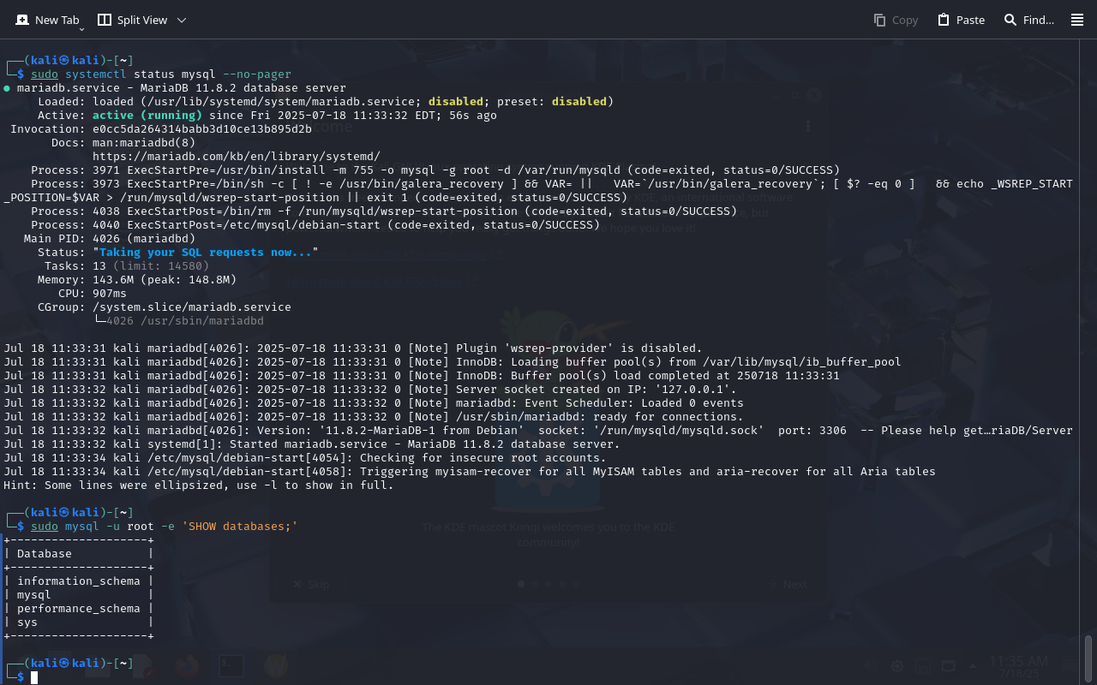The image size is (1097, 685).
Task: Click 'Event Scheduler: Loaded 0 events' log line
Action: [x=374, y=403]
